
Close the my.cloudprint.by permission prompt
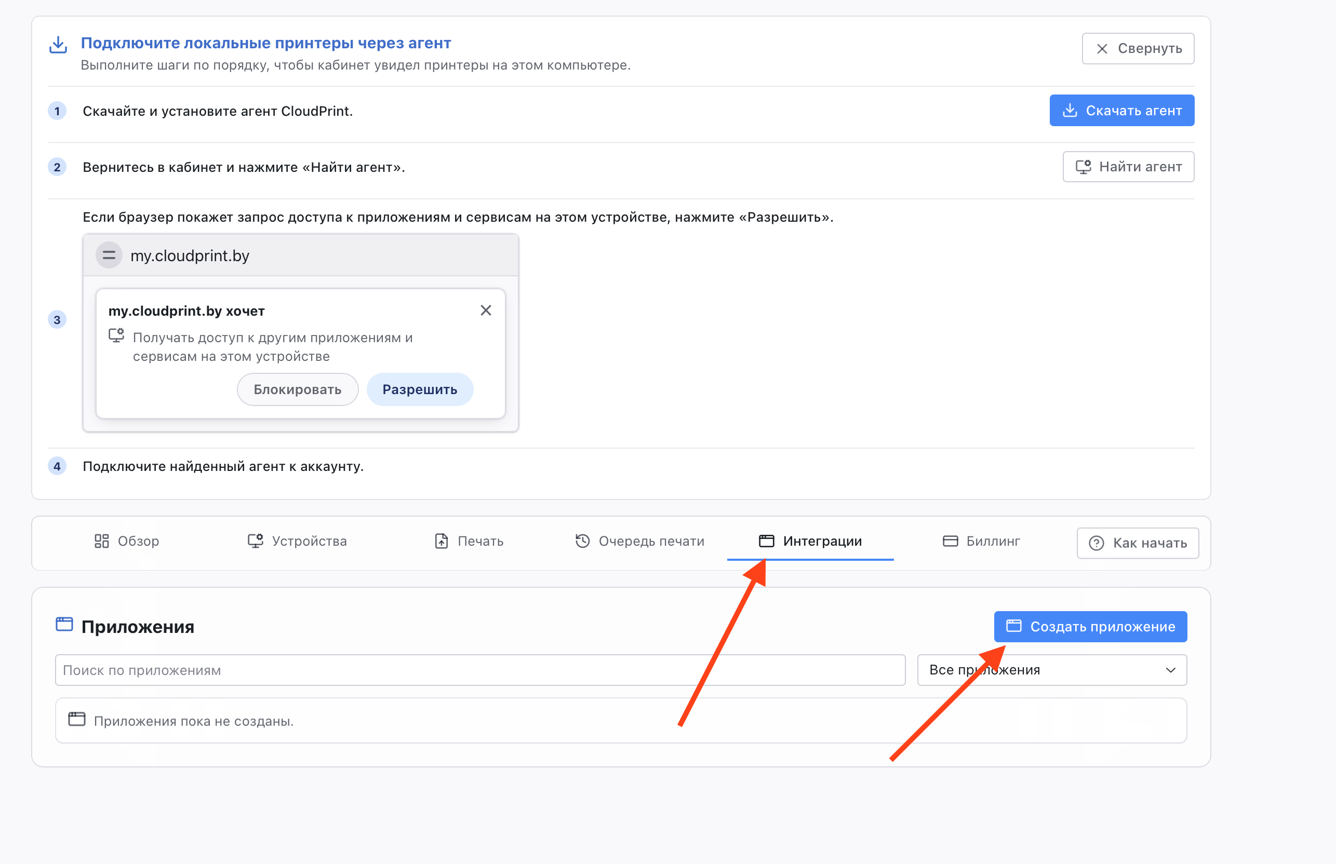[x=486, y=310]
